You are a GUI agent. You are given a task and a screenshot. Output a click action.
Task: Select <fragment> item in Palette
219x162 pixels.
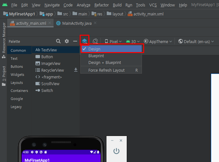click(x=56, y=77)
